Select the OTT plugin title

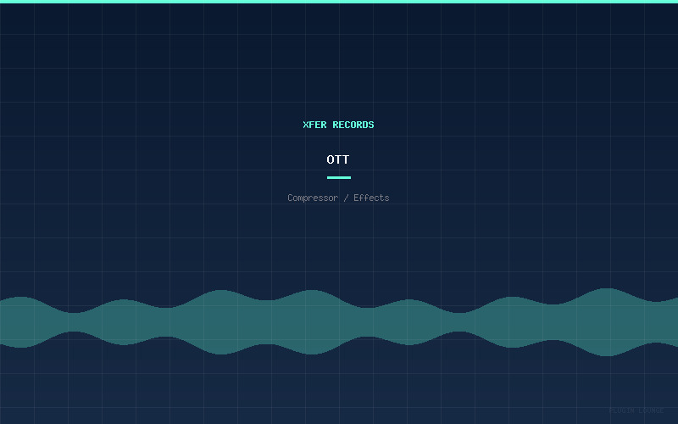[338, 159]
